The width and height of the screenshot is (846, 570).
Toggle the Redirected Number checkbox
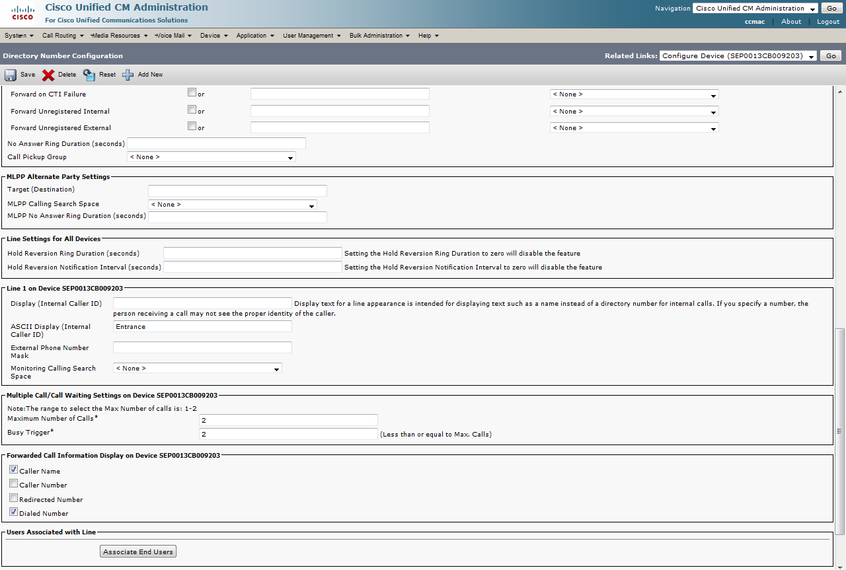pyautogui.click(x=13, y=499)
